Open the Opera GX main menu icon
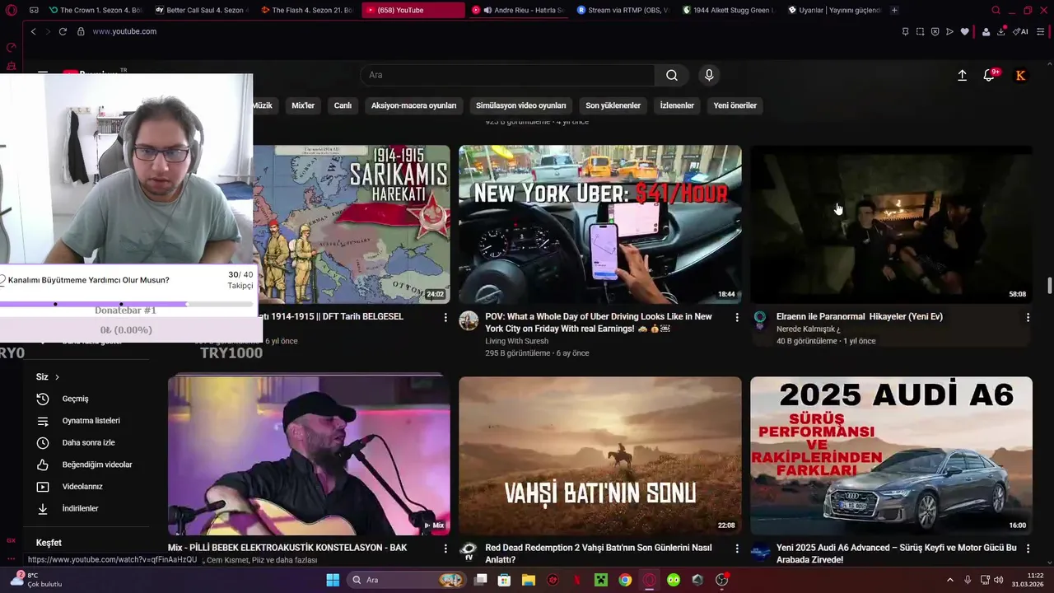Image resolution: width=1054 pixels, height=593 pixels. click(x=12, y=10)
